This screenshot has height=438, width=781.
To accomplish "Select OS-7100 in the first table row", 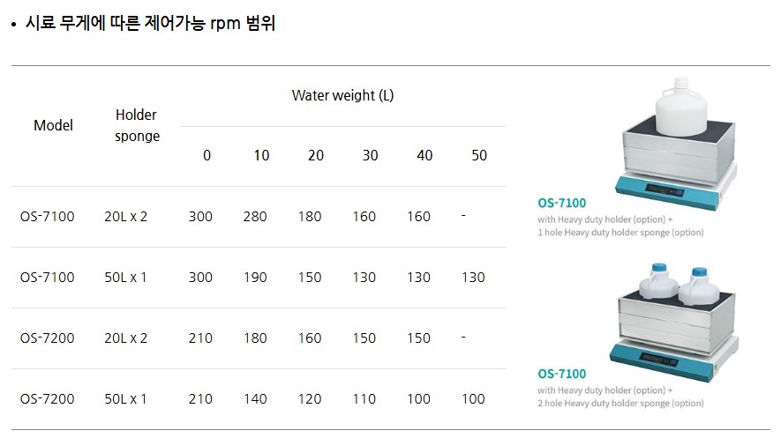I will [x=48, y=216].
